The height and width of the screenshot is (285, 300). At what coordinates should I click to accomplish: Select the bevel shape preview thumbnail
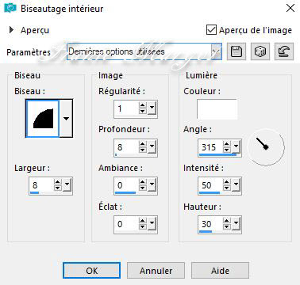(42, 118)
